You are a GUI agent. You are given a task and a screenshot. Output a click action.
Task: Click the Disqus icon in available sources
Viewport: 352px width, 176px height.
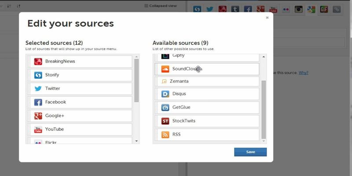[x=165, y=94]
